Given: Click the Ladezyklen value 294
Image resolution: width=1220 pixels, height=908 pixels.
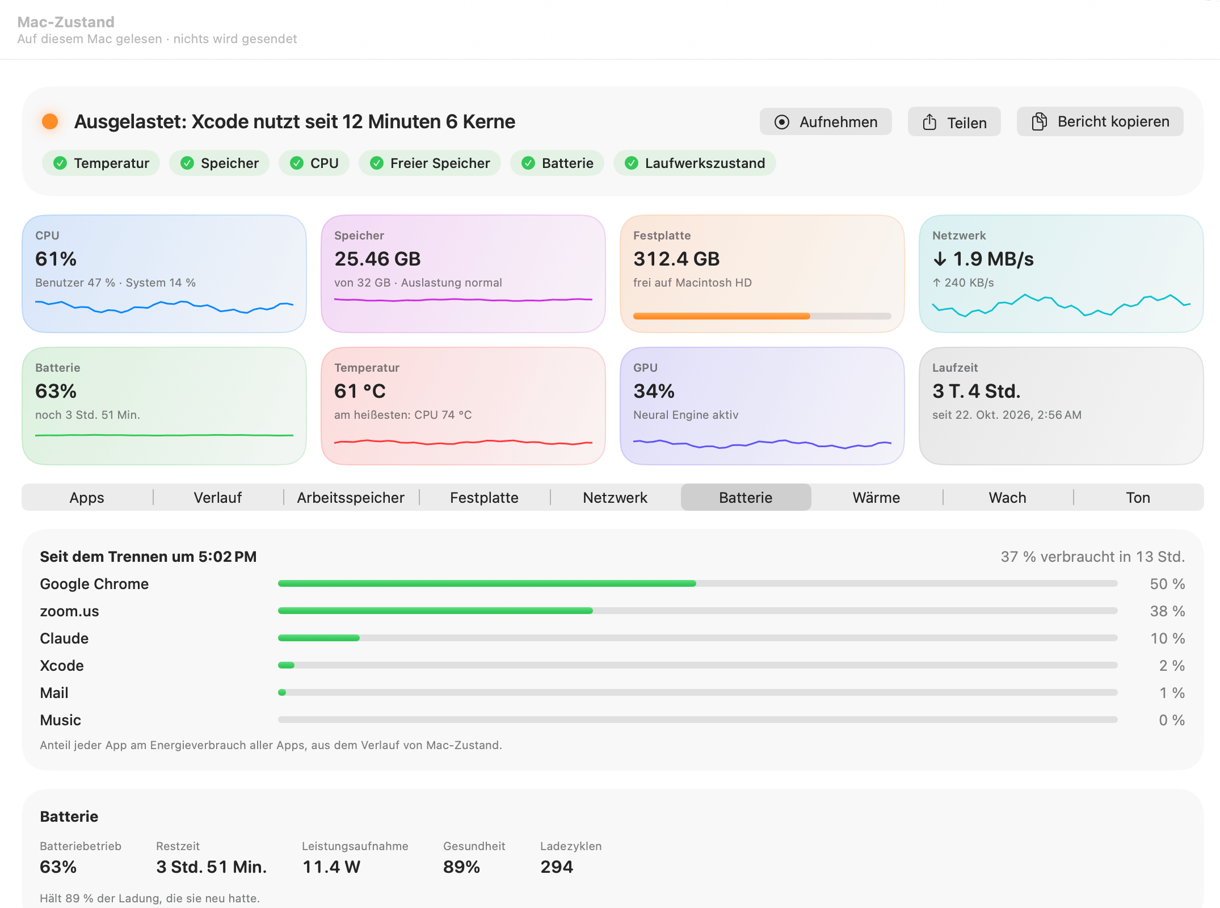Looking at the screenshot, I should coord(557,867).
